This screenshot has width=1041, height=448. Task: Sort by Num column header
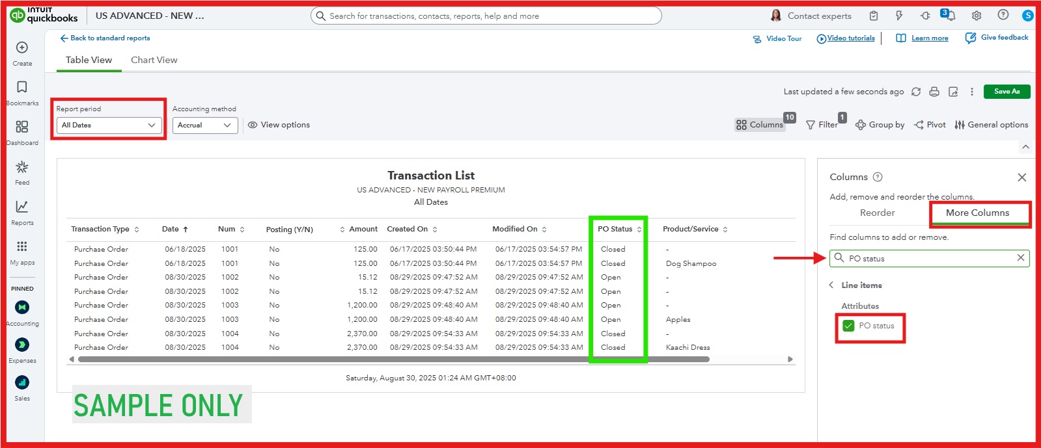click(x=231, y=229)
